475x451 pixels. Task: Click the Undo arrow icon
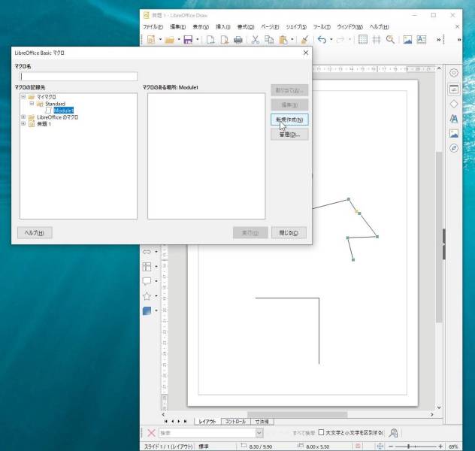pos(322,40)
